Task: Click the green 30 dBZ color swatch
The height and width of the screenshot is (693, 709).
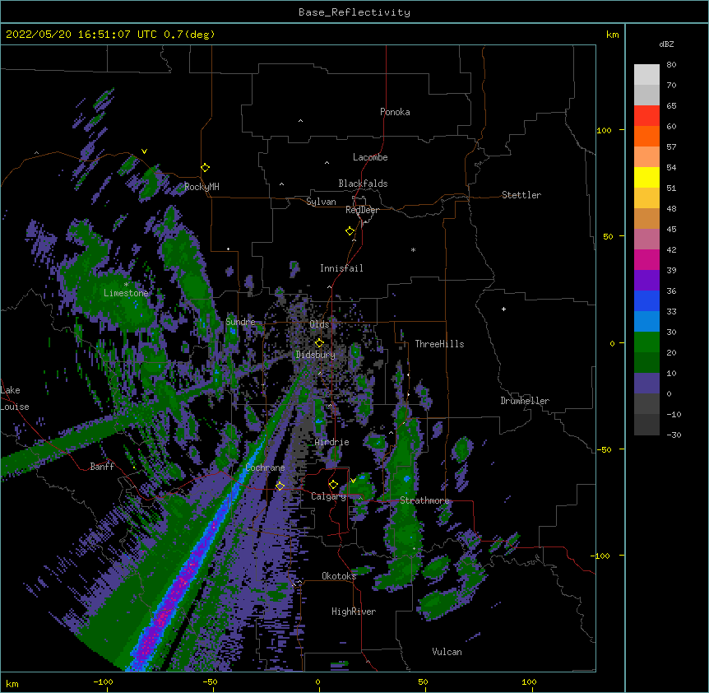Action: click(646, 342)
